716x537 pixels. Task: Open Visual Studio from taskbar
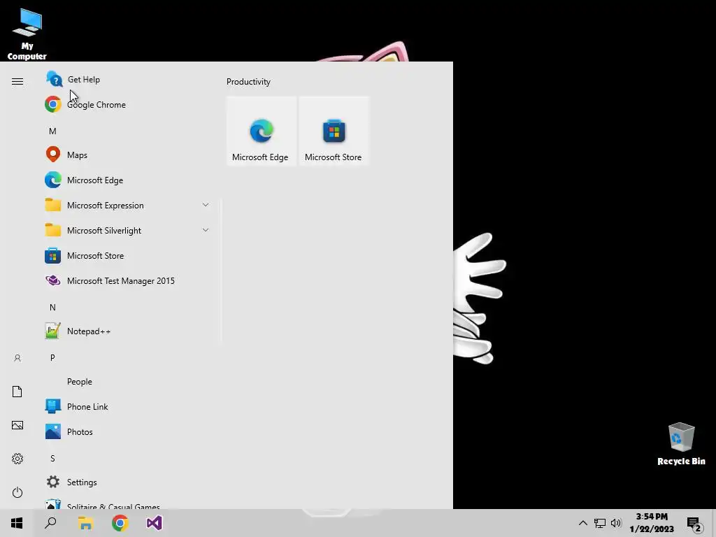[155, 523]
